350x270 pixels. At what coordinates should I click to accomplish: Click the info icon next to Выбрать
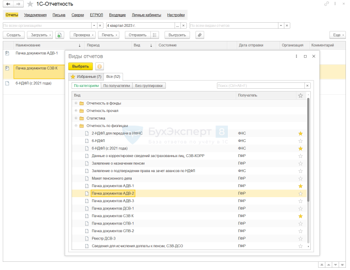click(x=99, y=66)
